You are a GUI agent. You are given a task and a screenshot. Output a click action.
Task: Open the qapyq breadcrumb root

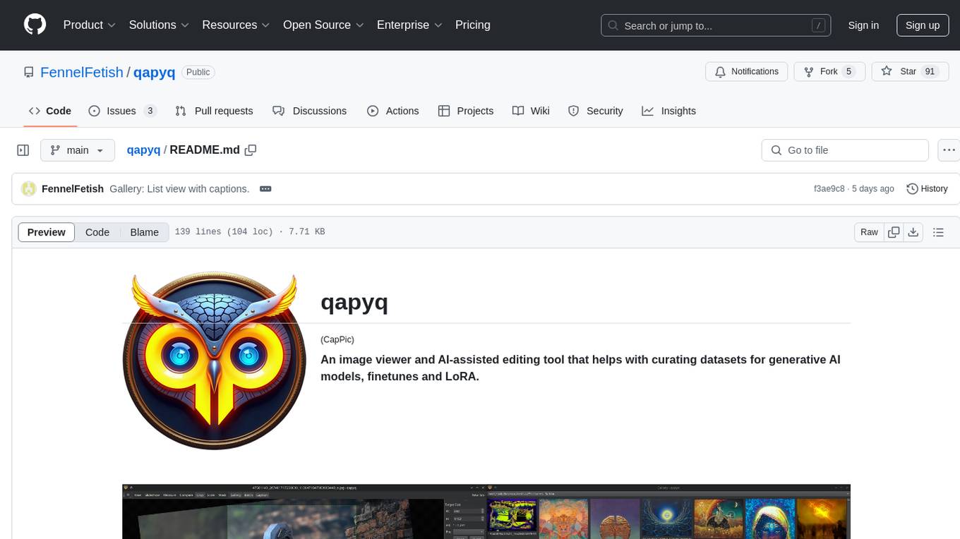pyautogui.click(x=143, y=150)
